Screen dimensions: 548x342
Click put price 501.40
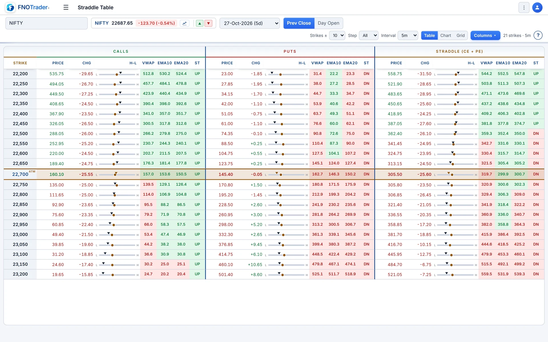226,274
